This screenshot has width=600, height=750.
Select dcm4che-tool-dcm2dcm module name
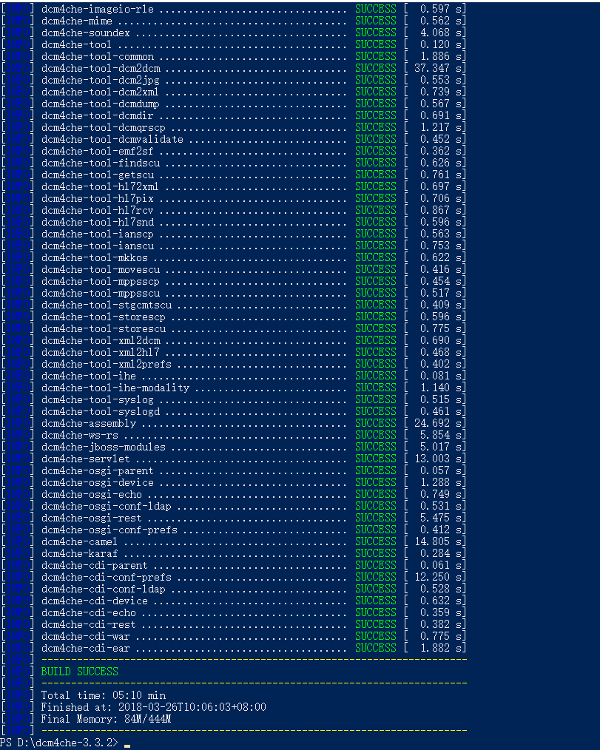pos(101,68)
